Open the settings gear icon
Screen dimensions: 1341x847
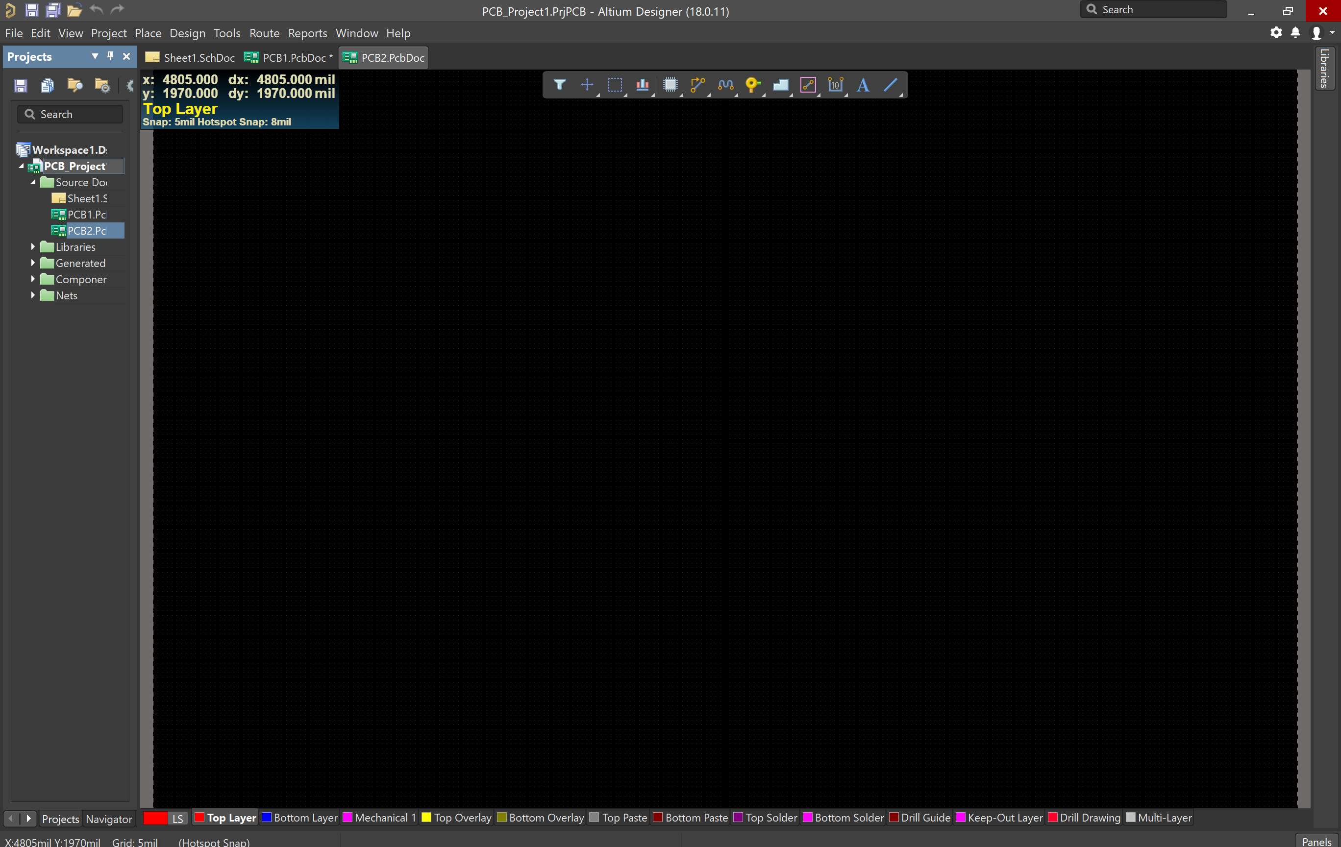pos(1276,33)
